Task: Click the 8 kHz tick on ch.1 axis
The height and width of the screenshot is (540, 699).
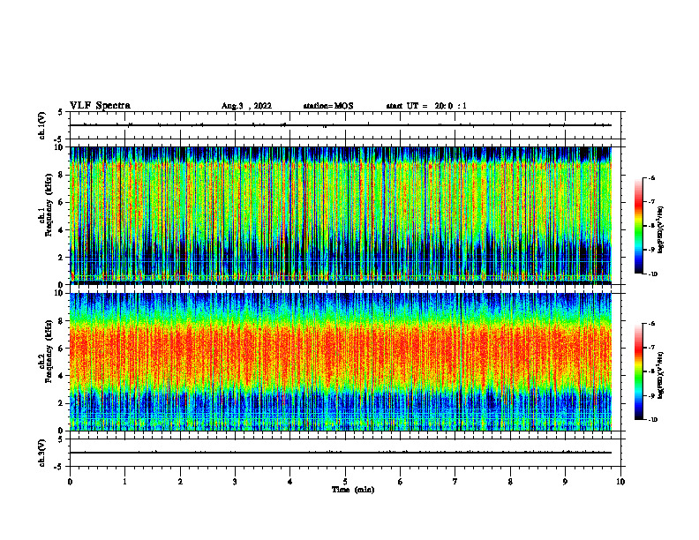Action: click(x=62, y=175)
